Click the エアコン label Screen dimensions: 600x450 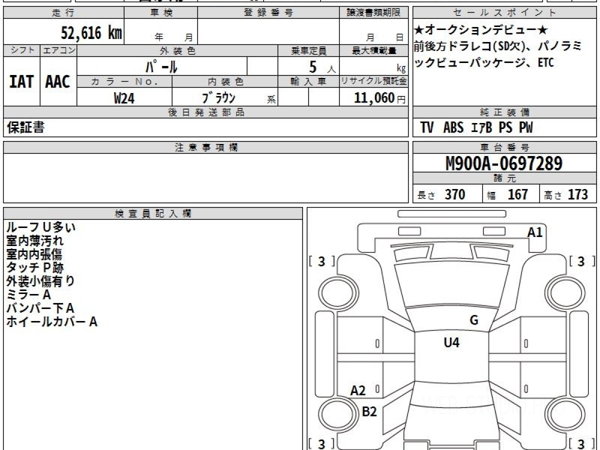tap(58, 50)
